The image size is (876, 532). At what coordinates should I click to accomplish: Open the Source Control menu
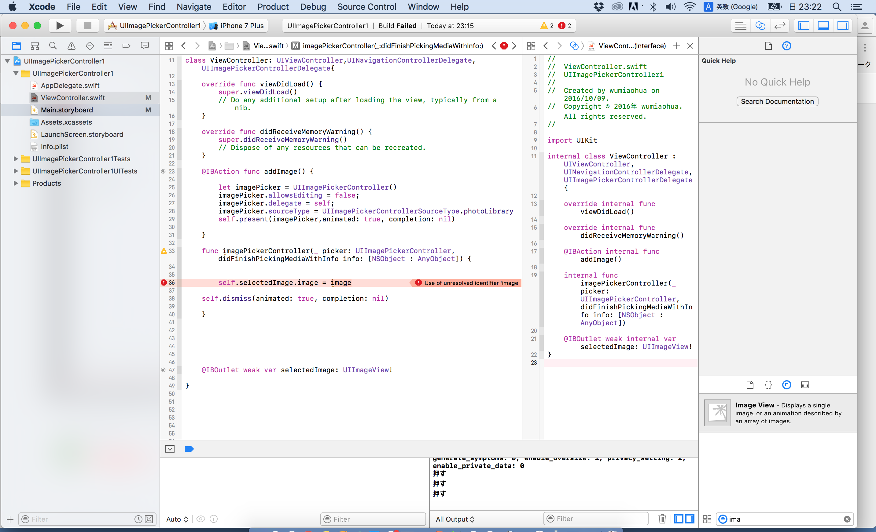coord(366,7)
